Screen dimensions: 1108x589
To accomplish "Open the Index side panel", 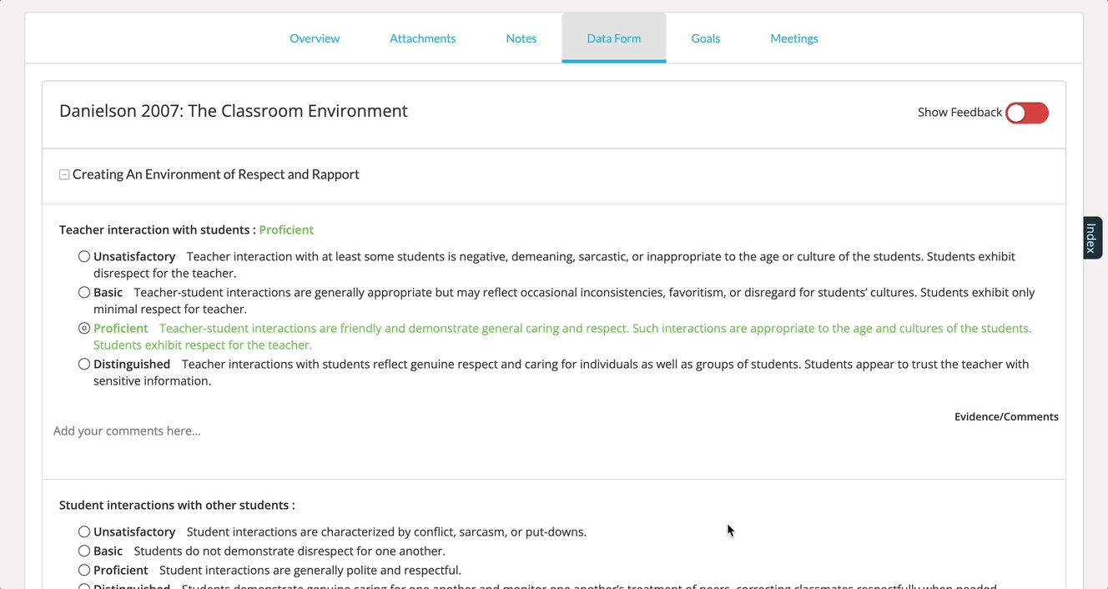I will click(x=1091, y=238).
